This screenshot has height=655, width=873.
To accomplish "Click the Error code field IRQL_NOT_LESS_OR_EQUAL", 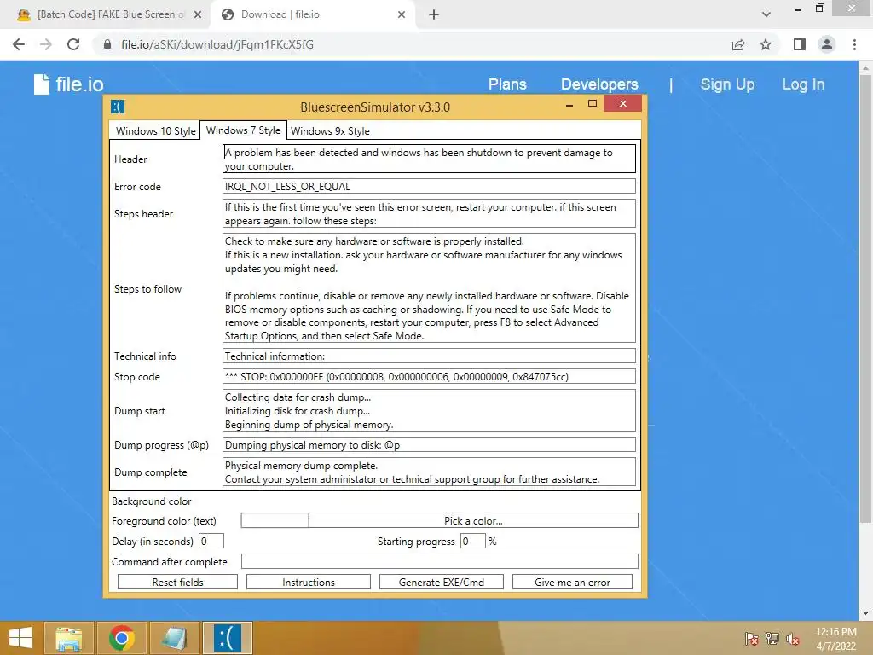I will (x=429, y=187).
